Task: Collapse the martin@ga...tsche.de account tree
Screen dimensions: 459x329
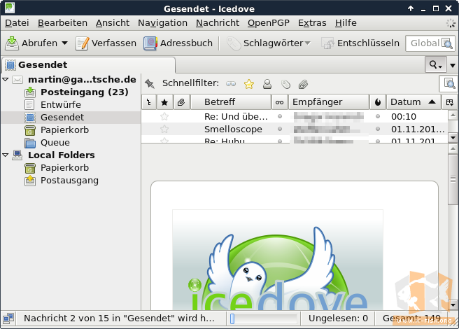Action: pos(6,79)
